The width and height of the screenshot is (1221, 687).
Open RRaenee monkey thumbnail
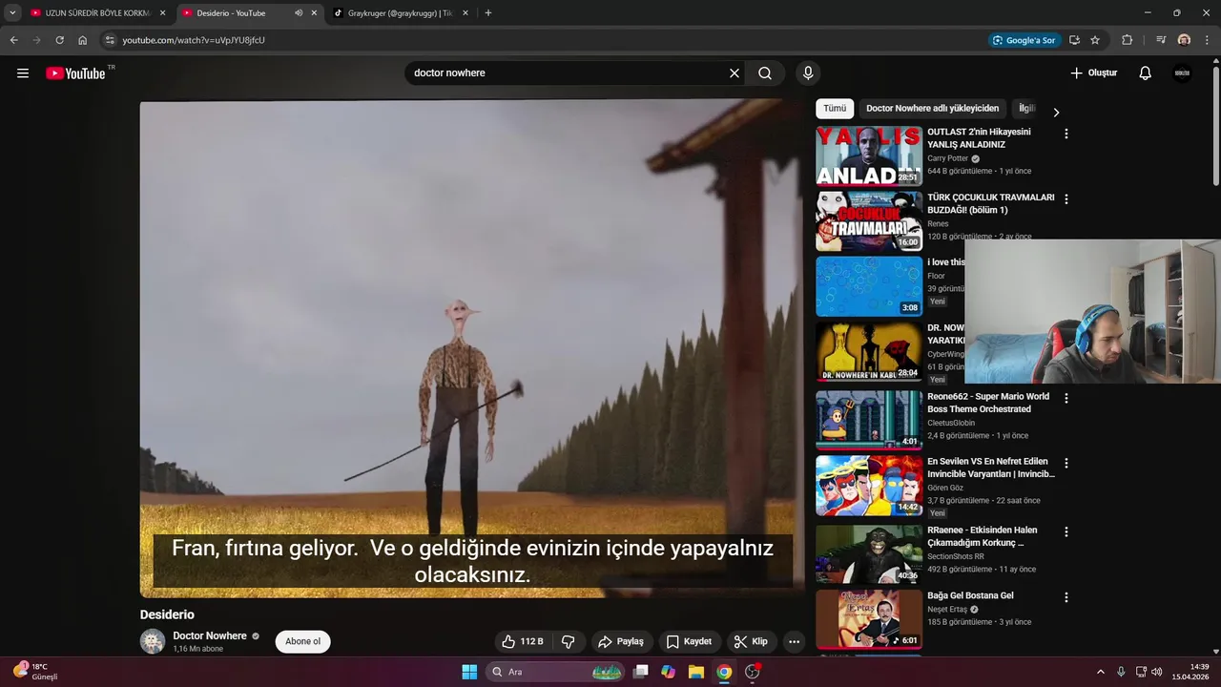[869, 553]
